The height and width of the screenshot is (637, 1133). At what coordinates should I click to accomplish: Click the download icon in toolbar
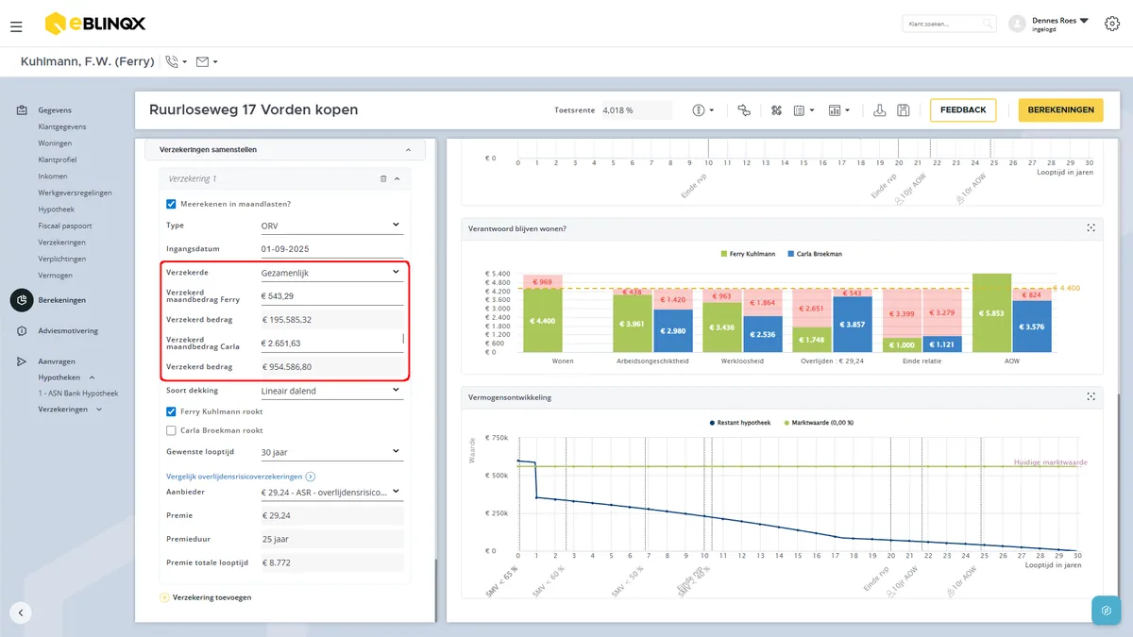coord(880,110)
